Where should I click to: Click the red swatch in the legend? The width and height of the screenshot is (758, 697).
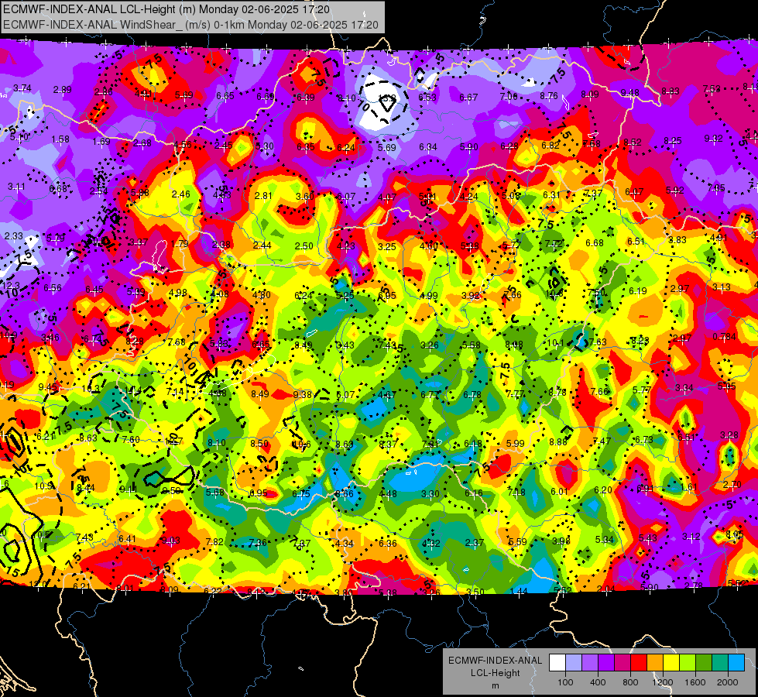coord(639,663)
